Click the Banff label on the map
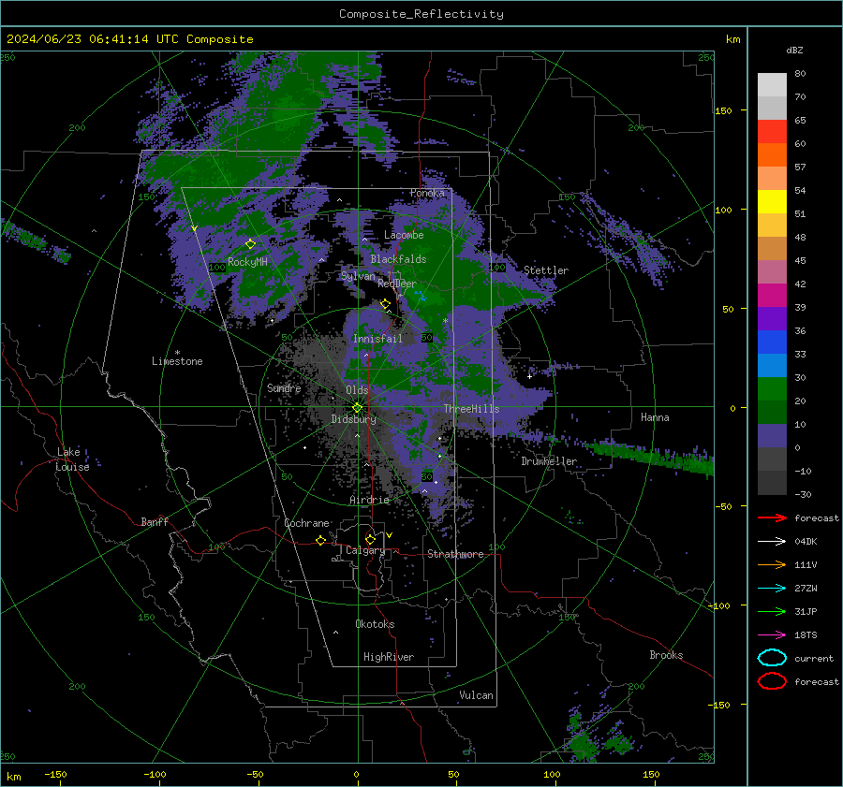This screenshot has width=843, height=787. coord(155,521)
